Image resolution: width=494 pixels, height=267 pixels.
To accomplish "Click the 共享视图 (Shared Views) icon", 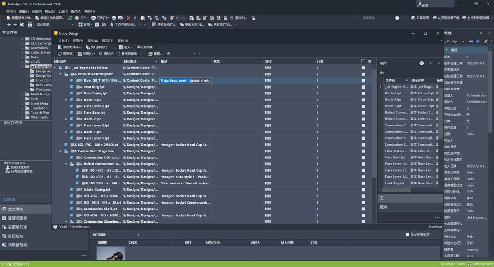I will (x=413, y=18).
